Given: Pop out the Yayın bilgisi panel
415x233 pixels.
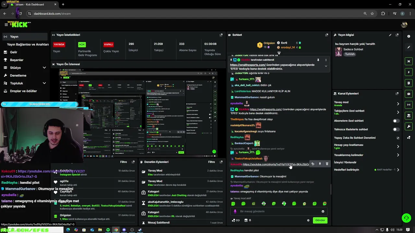Looking at the screenshot, I should pos(397,35).
